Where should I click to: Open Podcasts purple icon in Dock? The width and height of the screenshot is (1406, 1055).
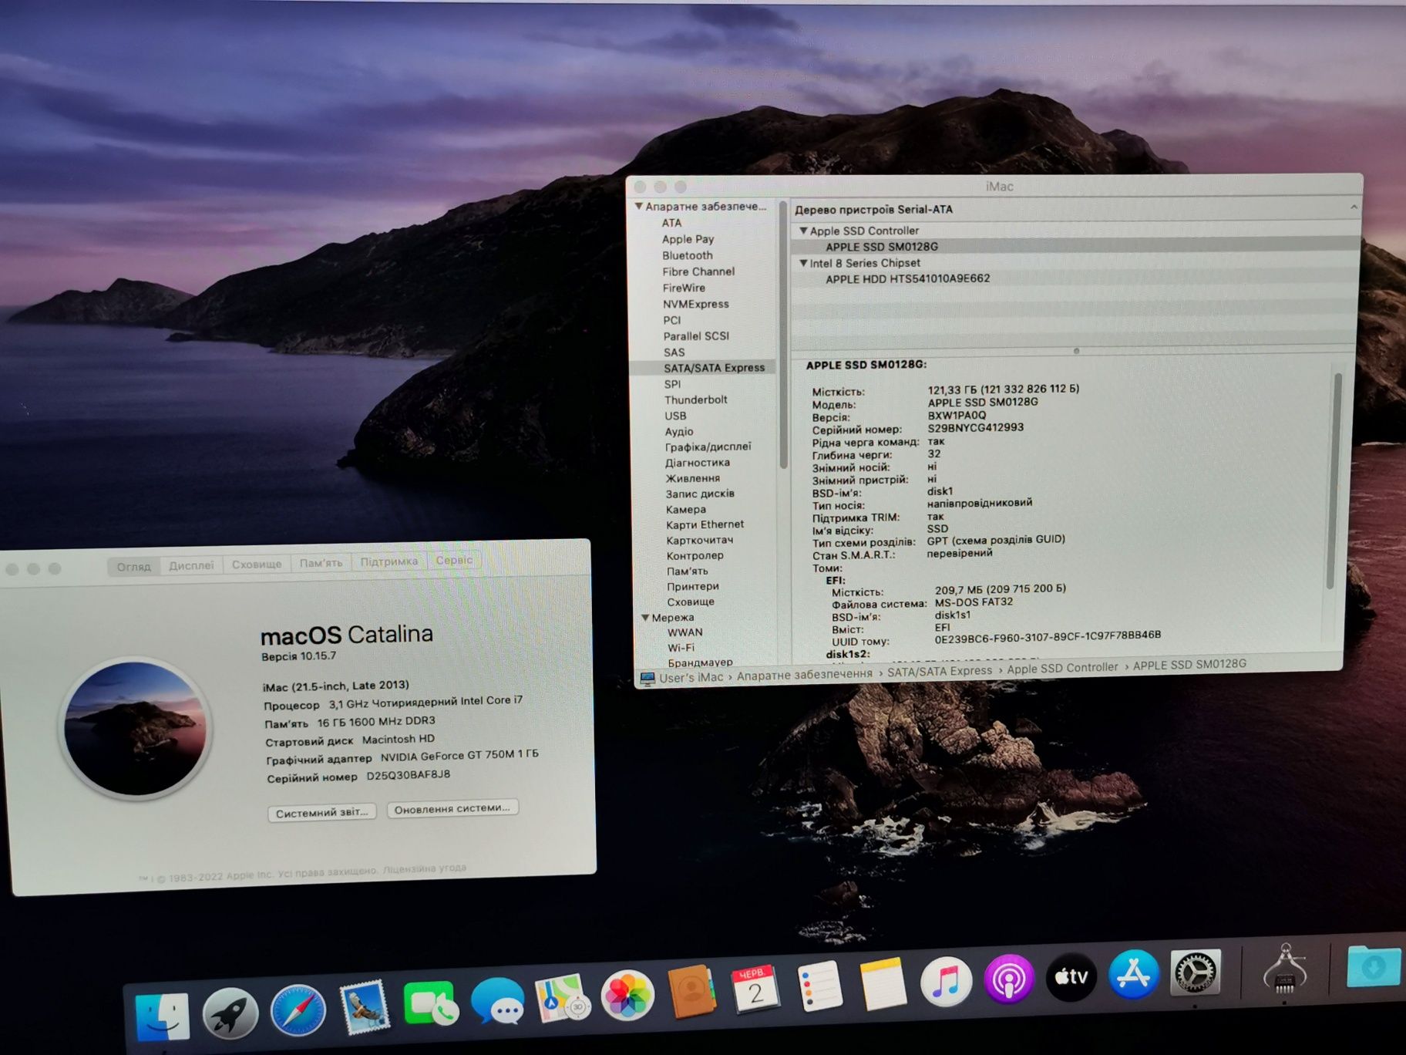(x=1009, y=979)
